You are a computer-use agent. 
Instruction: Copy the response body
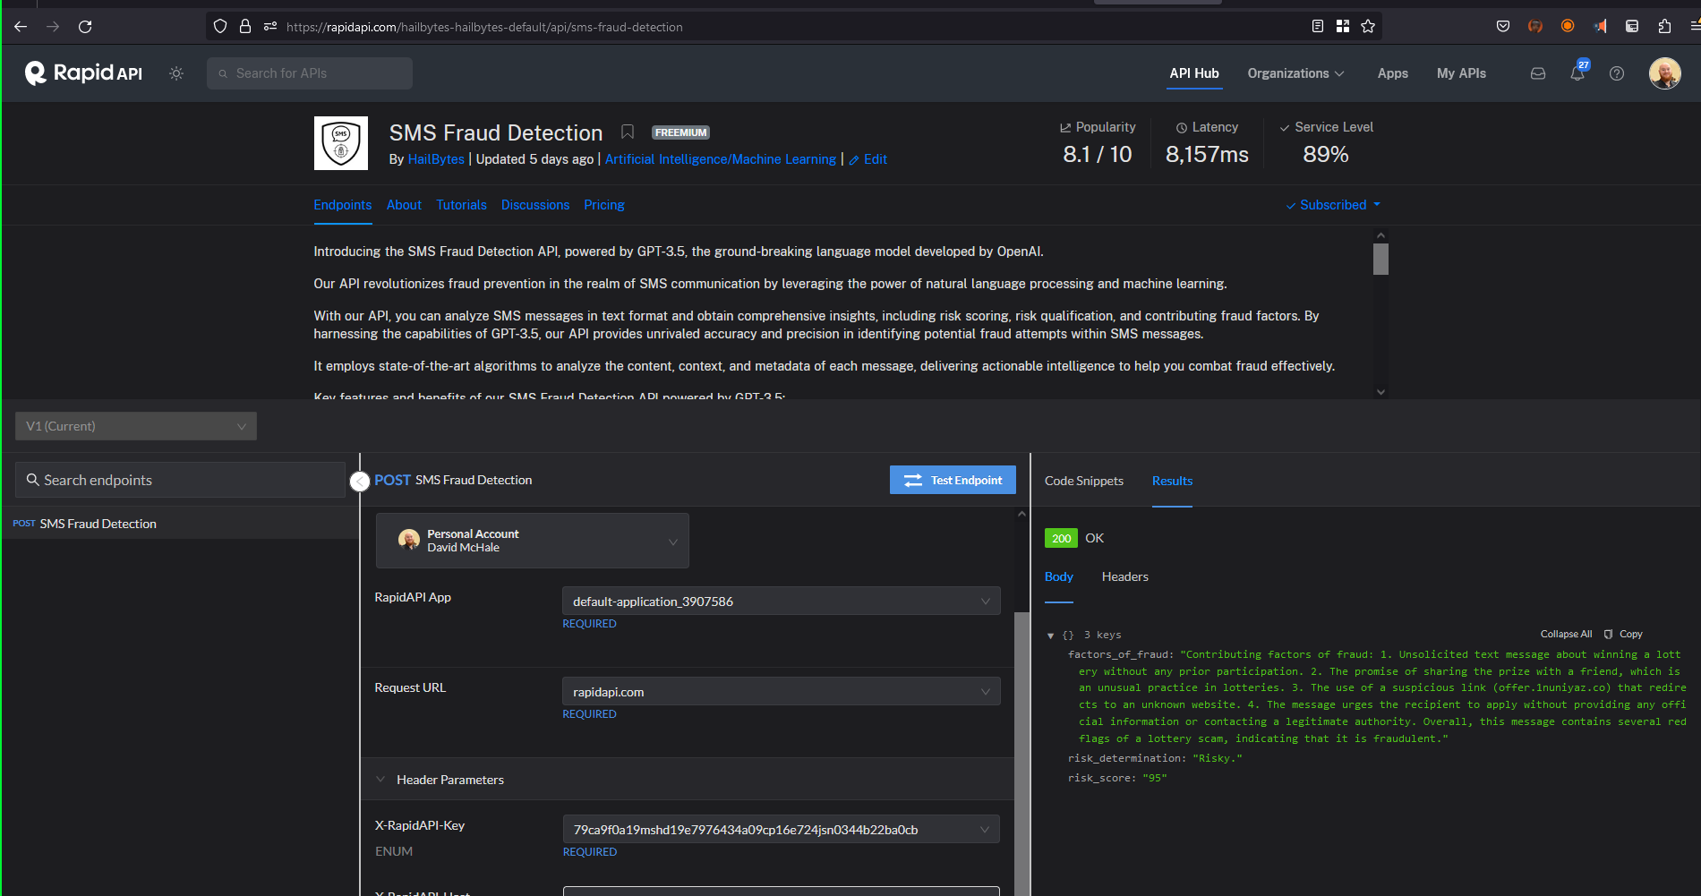point(1623,634)
